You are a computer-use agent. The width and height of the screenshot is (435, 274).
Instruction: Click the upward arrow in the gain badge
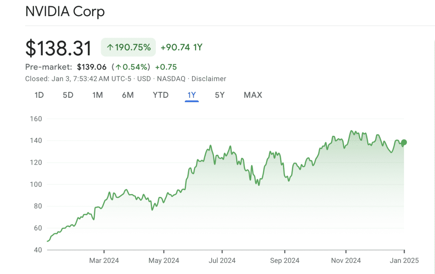pos(110,47)
